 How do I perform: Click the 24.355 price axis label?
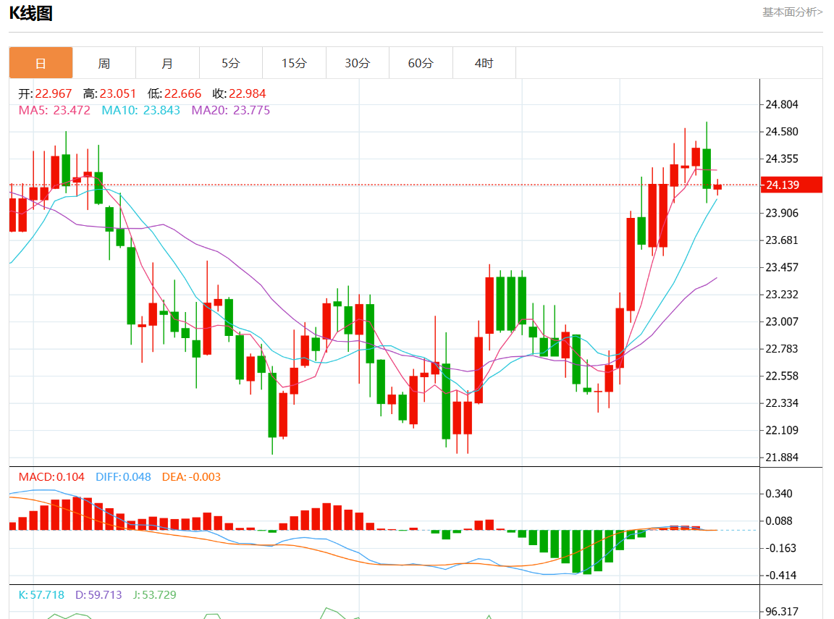click(x=781, y=159)
